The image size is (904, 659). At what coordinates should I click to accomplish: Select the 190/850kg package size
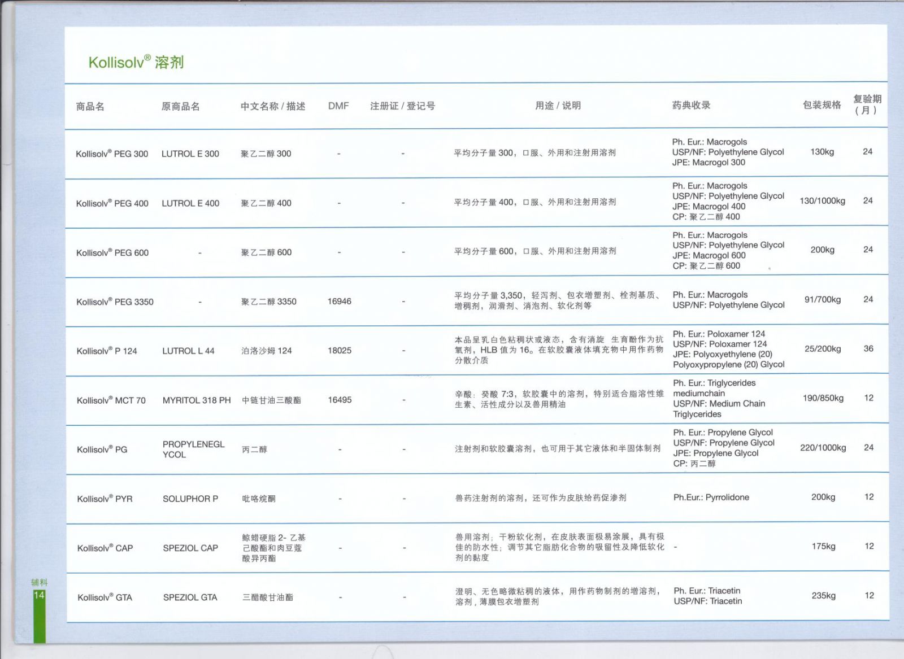823,398
